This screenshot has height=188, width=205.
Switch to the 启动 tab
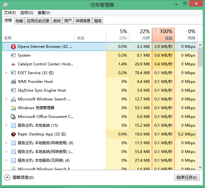[x=57, y=21]
